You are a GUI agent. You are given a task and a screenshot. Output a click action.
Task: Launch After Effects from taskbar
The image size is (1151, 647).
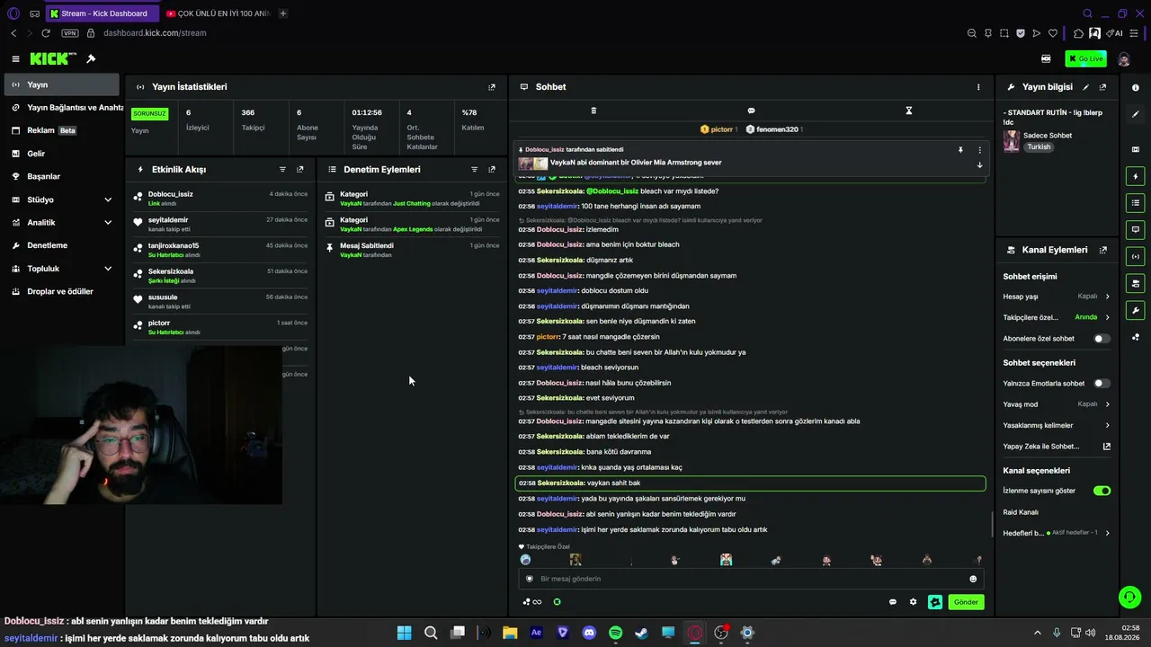point(537,633)
